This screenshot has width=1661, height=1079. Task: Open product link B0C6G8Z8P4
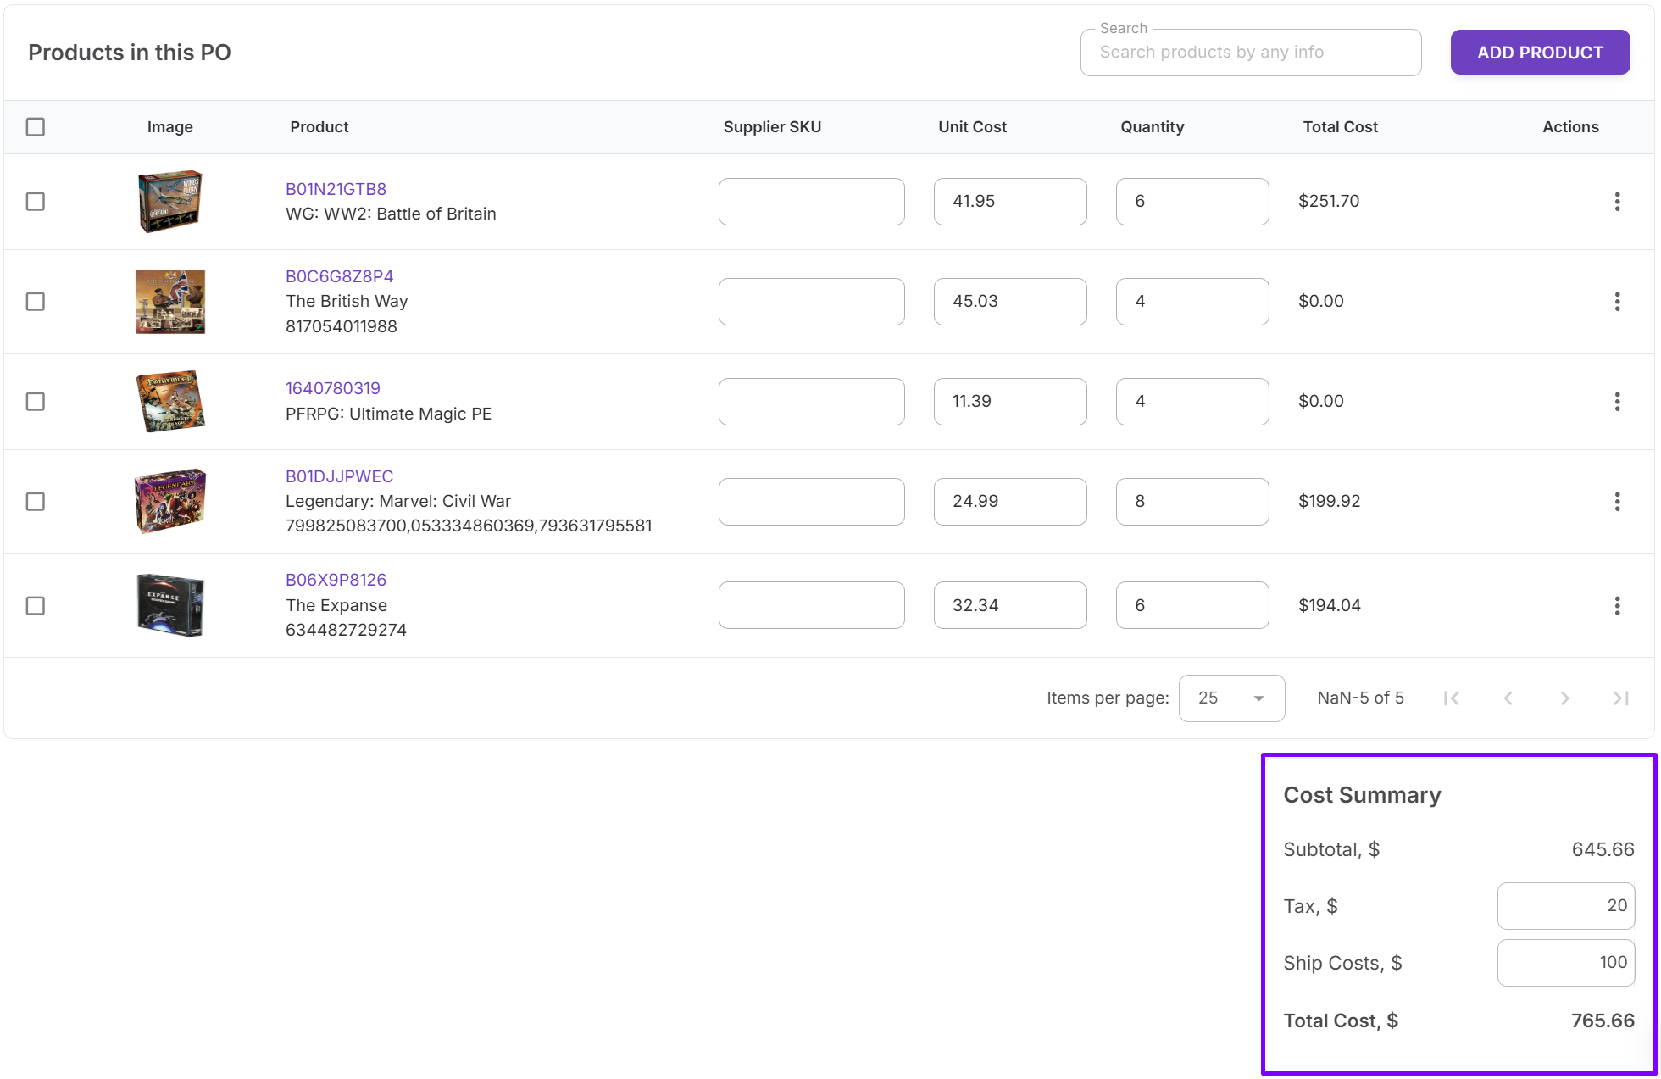[x=339, y=276]
